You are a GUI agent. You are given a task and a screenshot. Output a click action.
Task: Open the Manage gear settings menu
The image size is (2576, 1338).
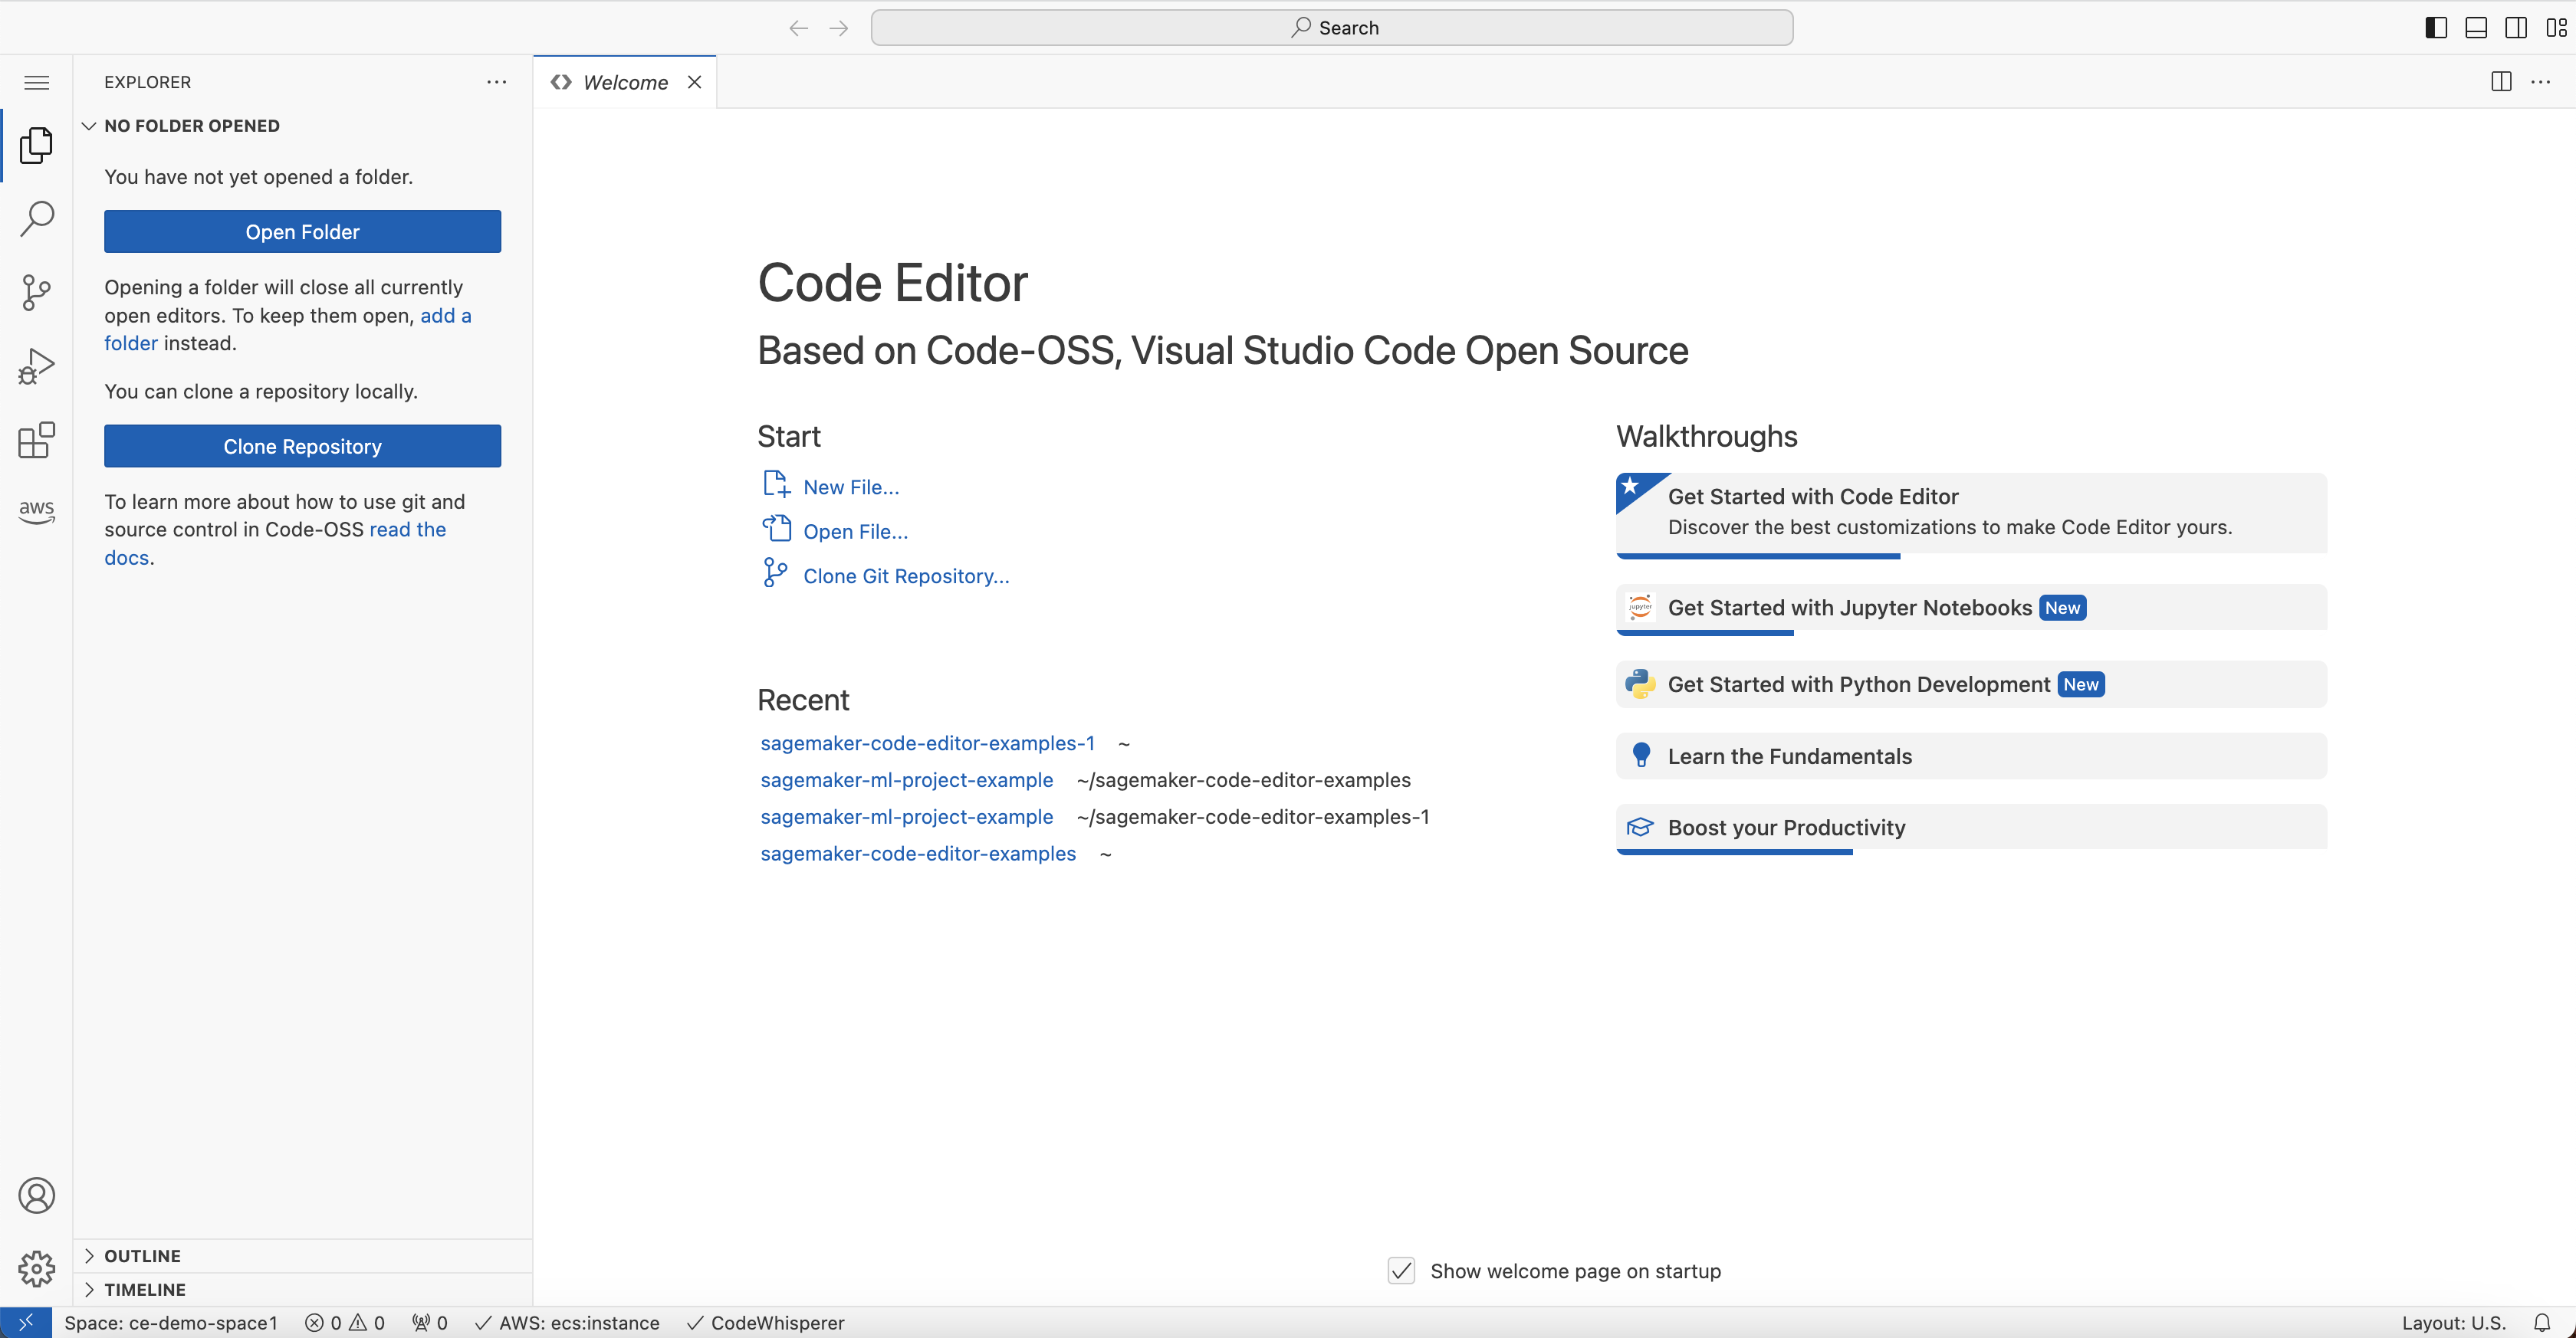(x=36, y=1268)
